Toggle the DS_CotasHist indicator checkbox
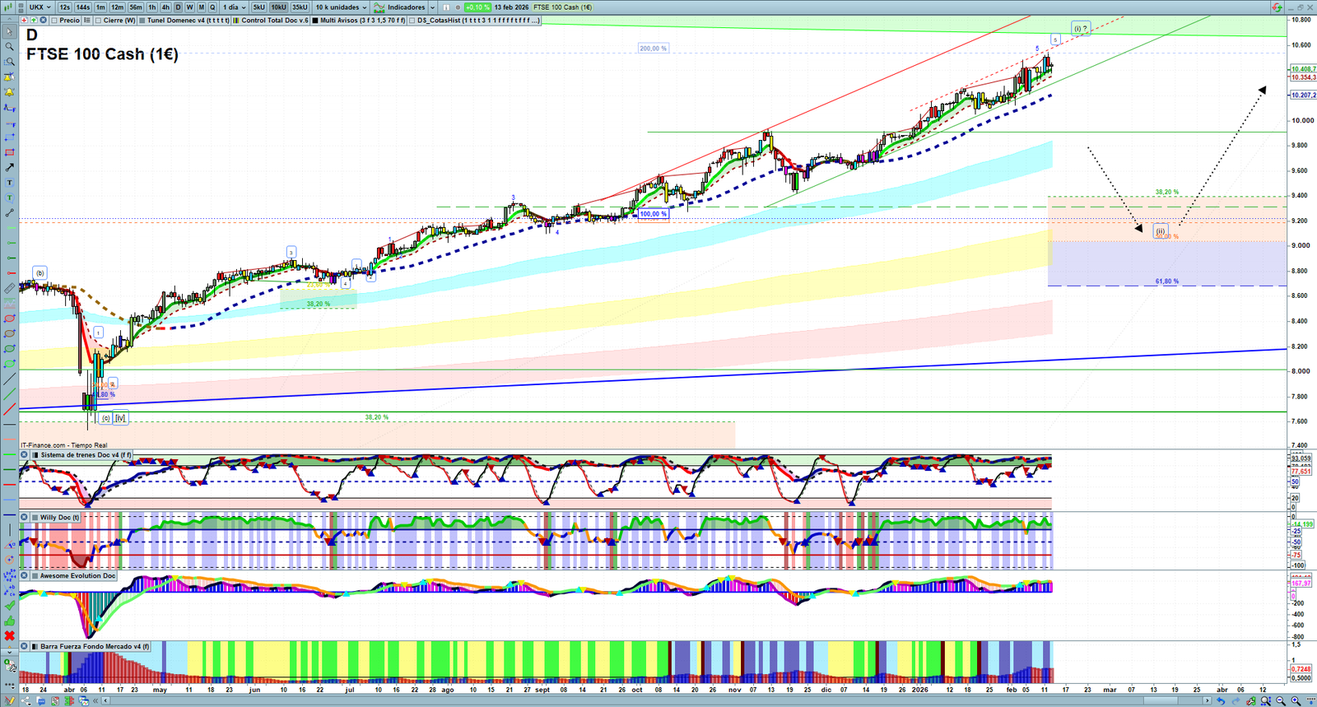The height and width of the screenshot is (707, 1317). point(412,21)
